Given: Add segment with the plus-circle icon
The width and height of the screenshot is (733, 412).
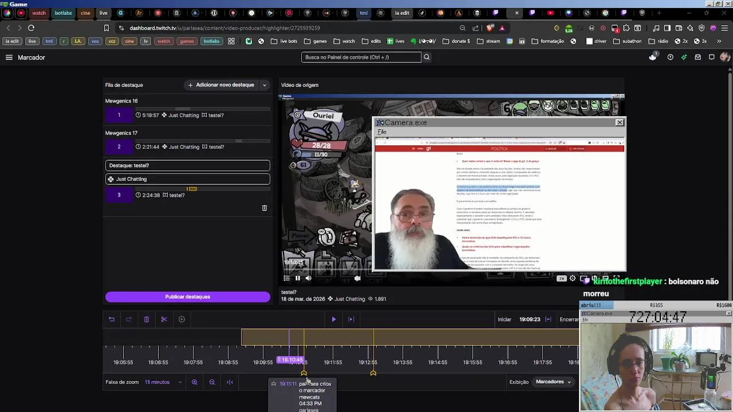Looking at the screenshot, I should pyautogui.click(x=182, y=319).
